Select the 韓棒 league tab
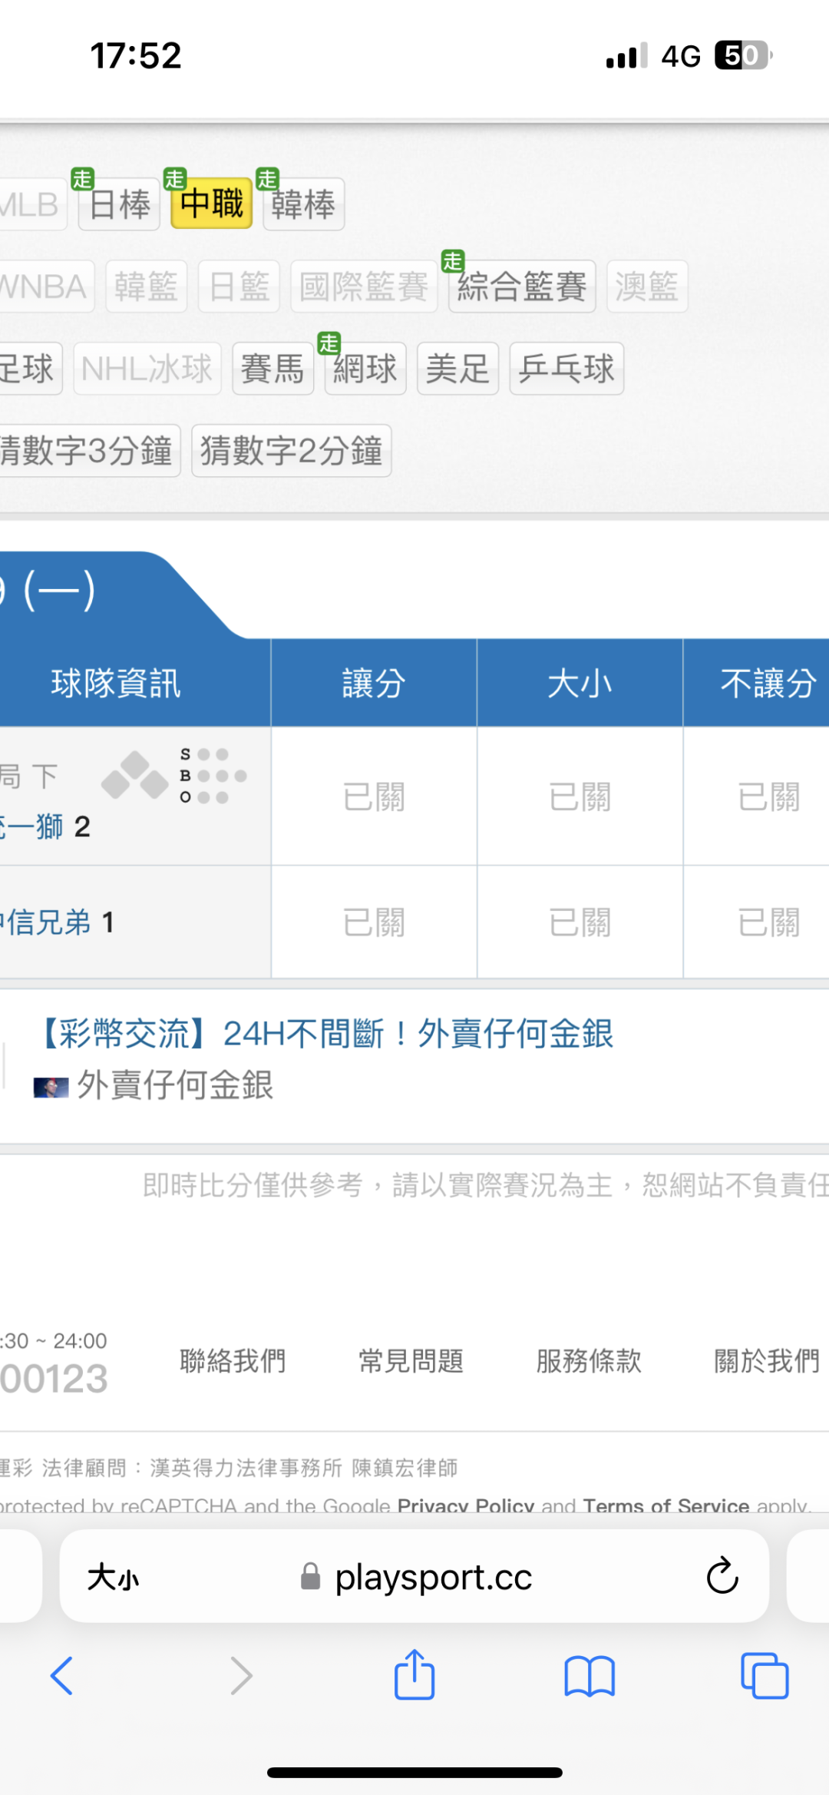 click(304, 204)
